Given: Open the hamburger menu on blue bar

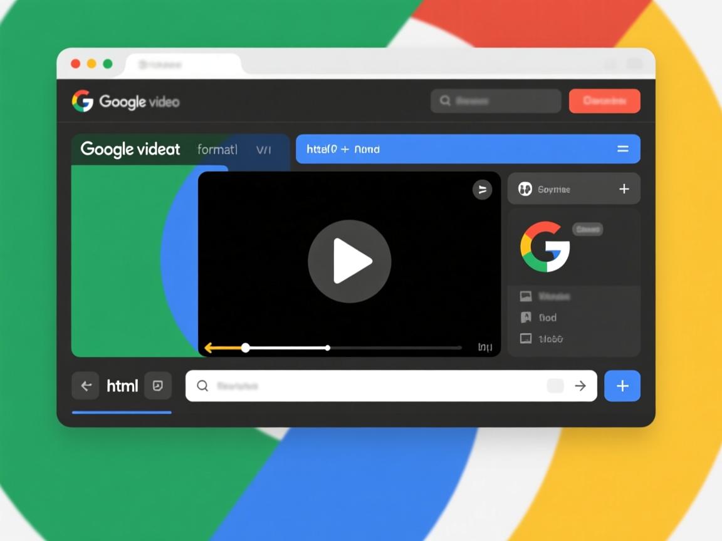Looking at the screenshot, I should coord(622,149).
